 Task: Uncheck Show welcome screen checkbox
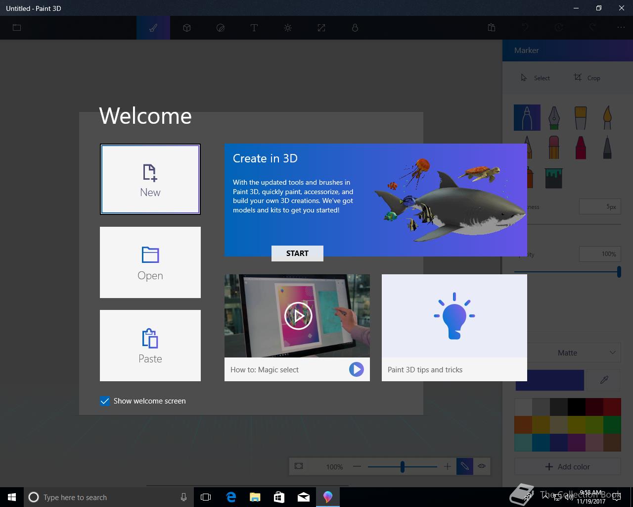(x=105, y=401)
